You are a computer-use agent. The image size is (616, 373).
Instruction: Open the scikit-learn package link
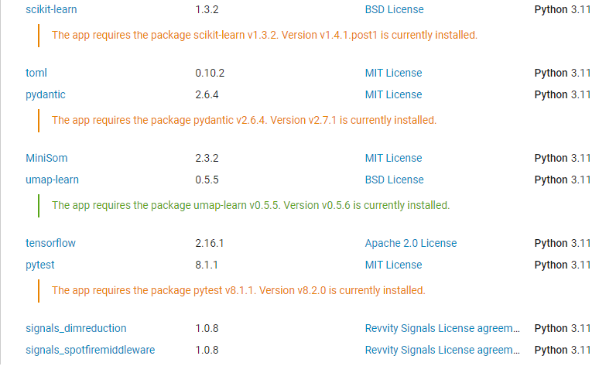pyautogui.click(x=51, y=9)
